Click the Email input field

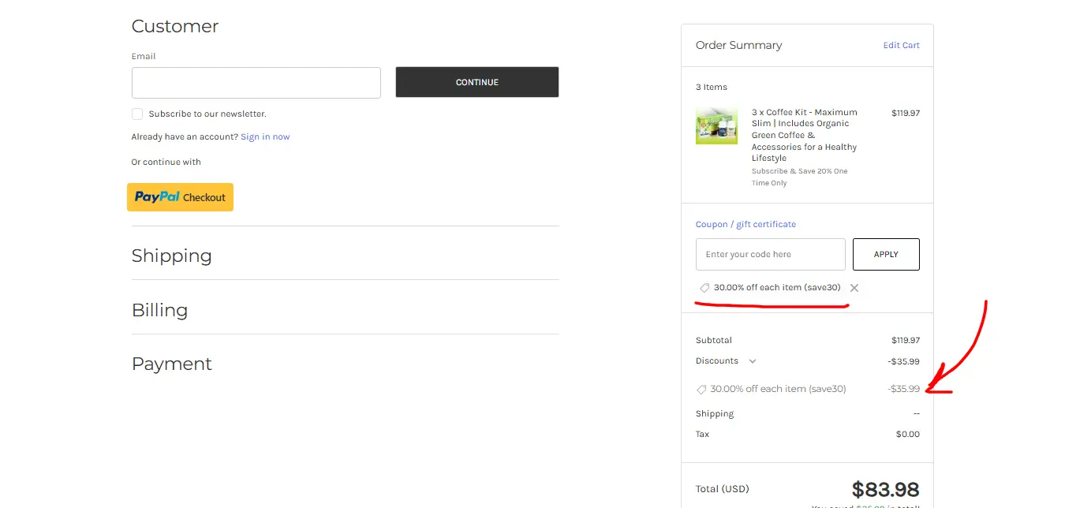pyautogui.click(x=256, y=83)
